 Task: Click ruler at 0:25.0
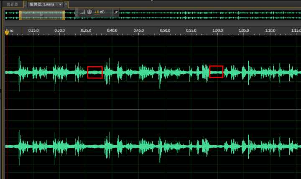point(33,30)
